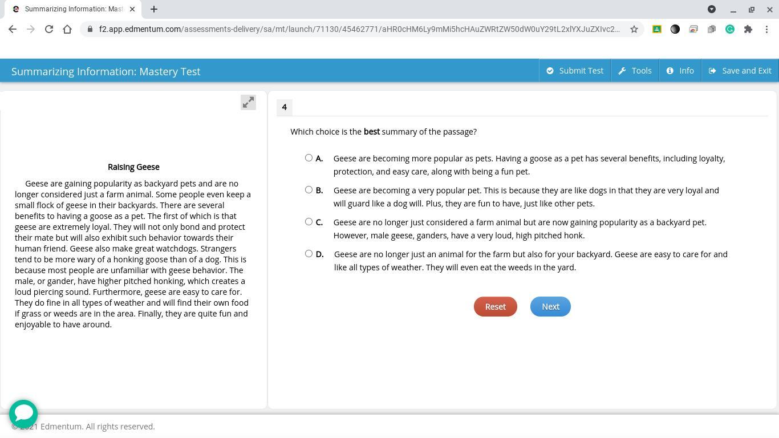779x438 pixels.
Task: Open the media control extension icon
Action: click(693, 29)
